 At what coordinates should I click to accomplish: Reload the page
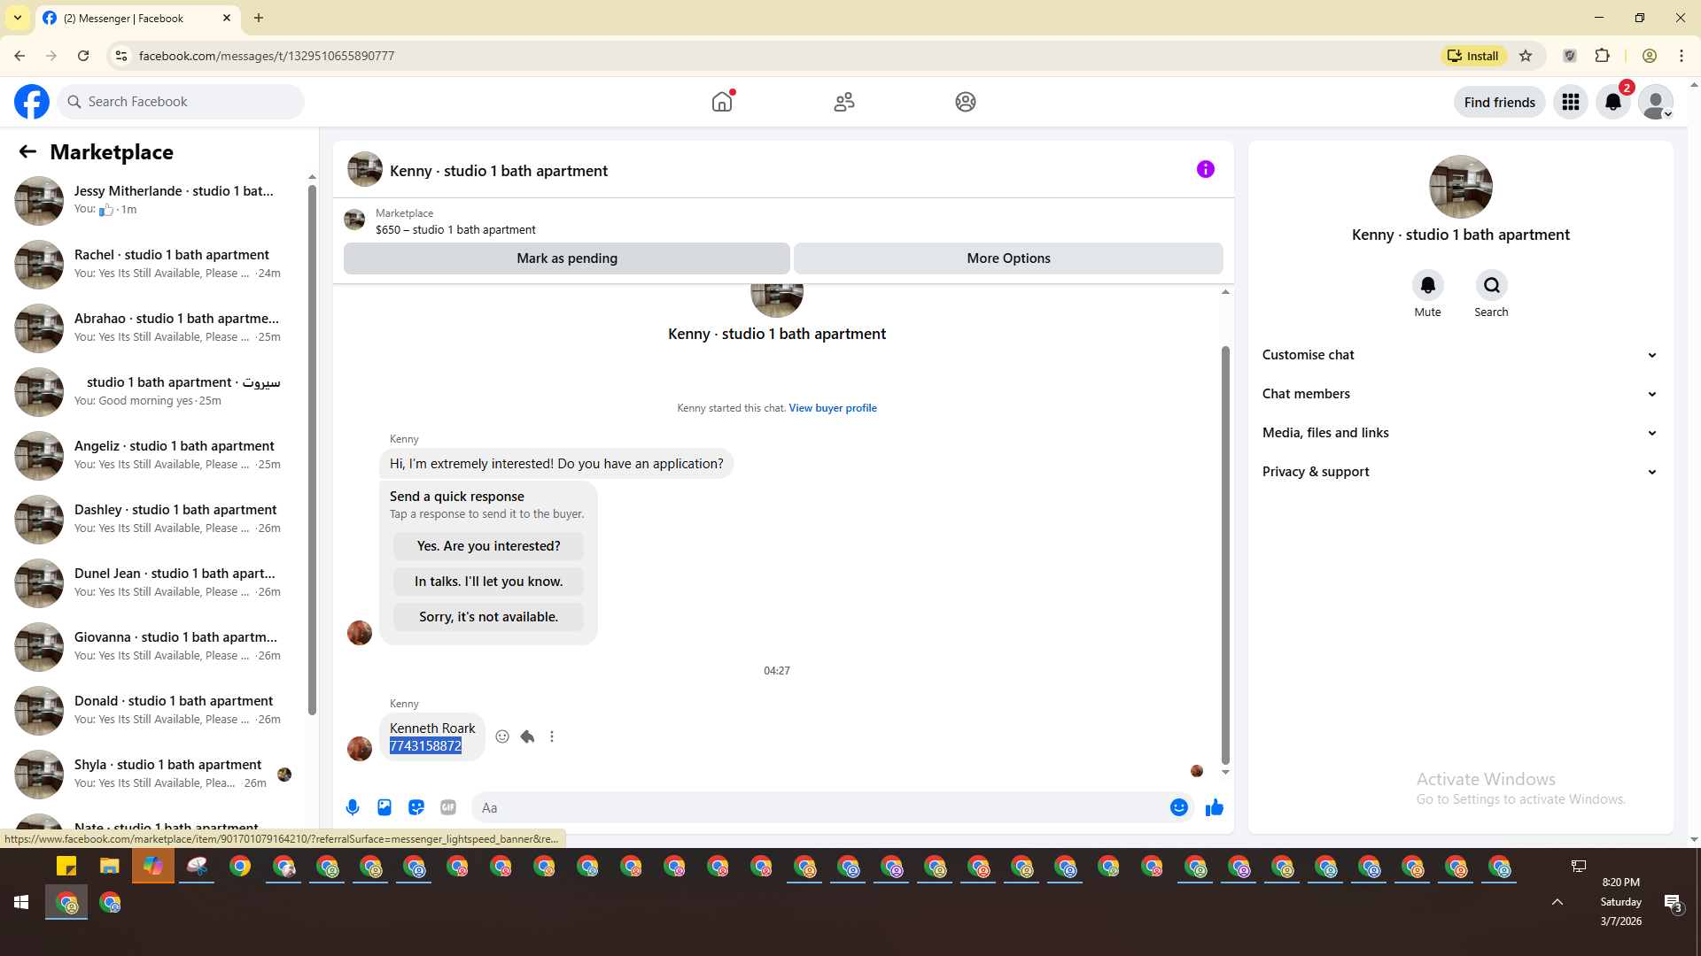pyautogui.click(x=83, y=56)
